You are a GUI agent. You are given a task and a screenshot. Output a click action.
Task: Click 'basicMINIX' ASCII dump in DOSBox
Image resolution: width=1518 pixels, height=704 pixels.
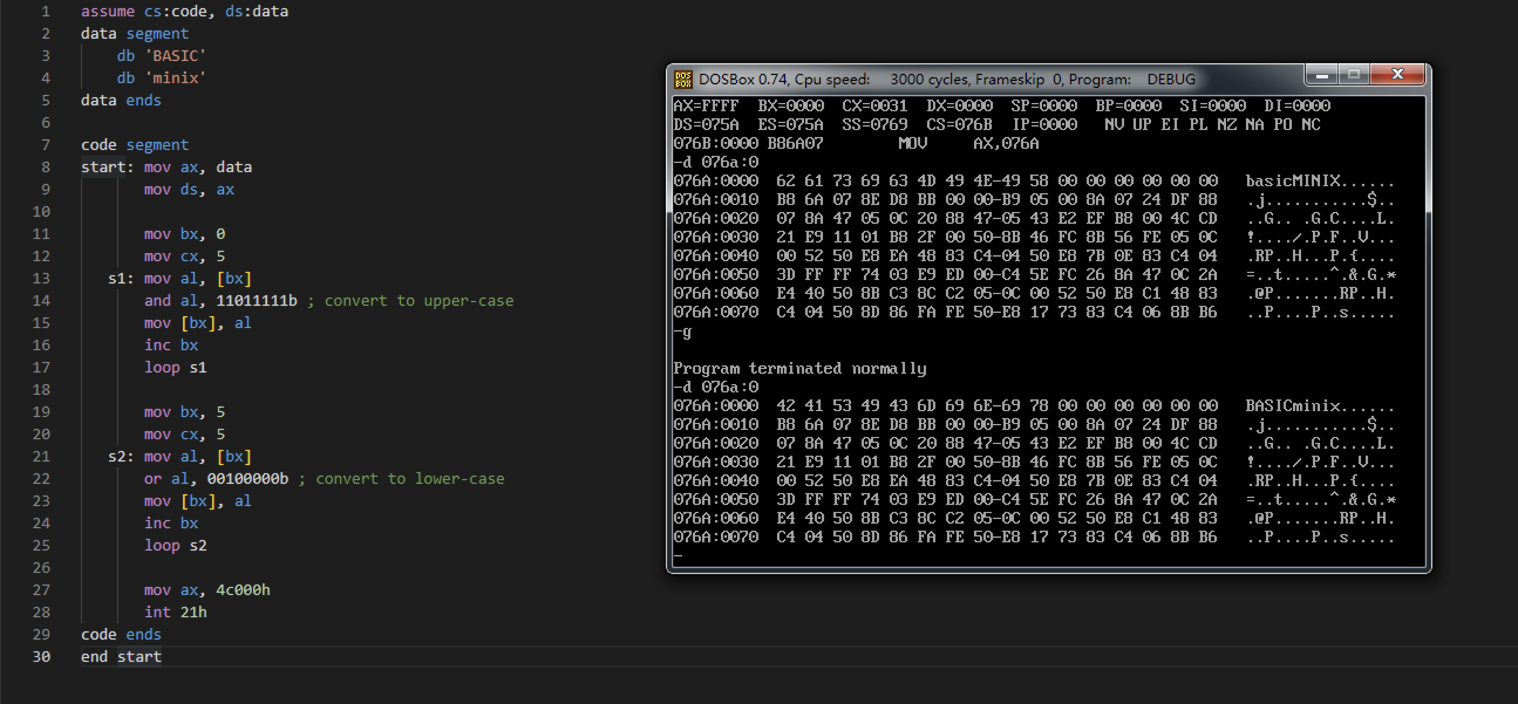tap(1293, 181)
